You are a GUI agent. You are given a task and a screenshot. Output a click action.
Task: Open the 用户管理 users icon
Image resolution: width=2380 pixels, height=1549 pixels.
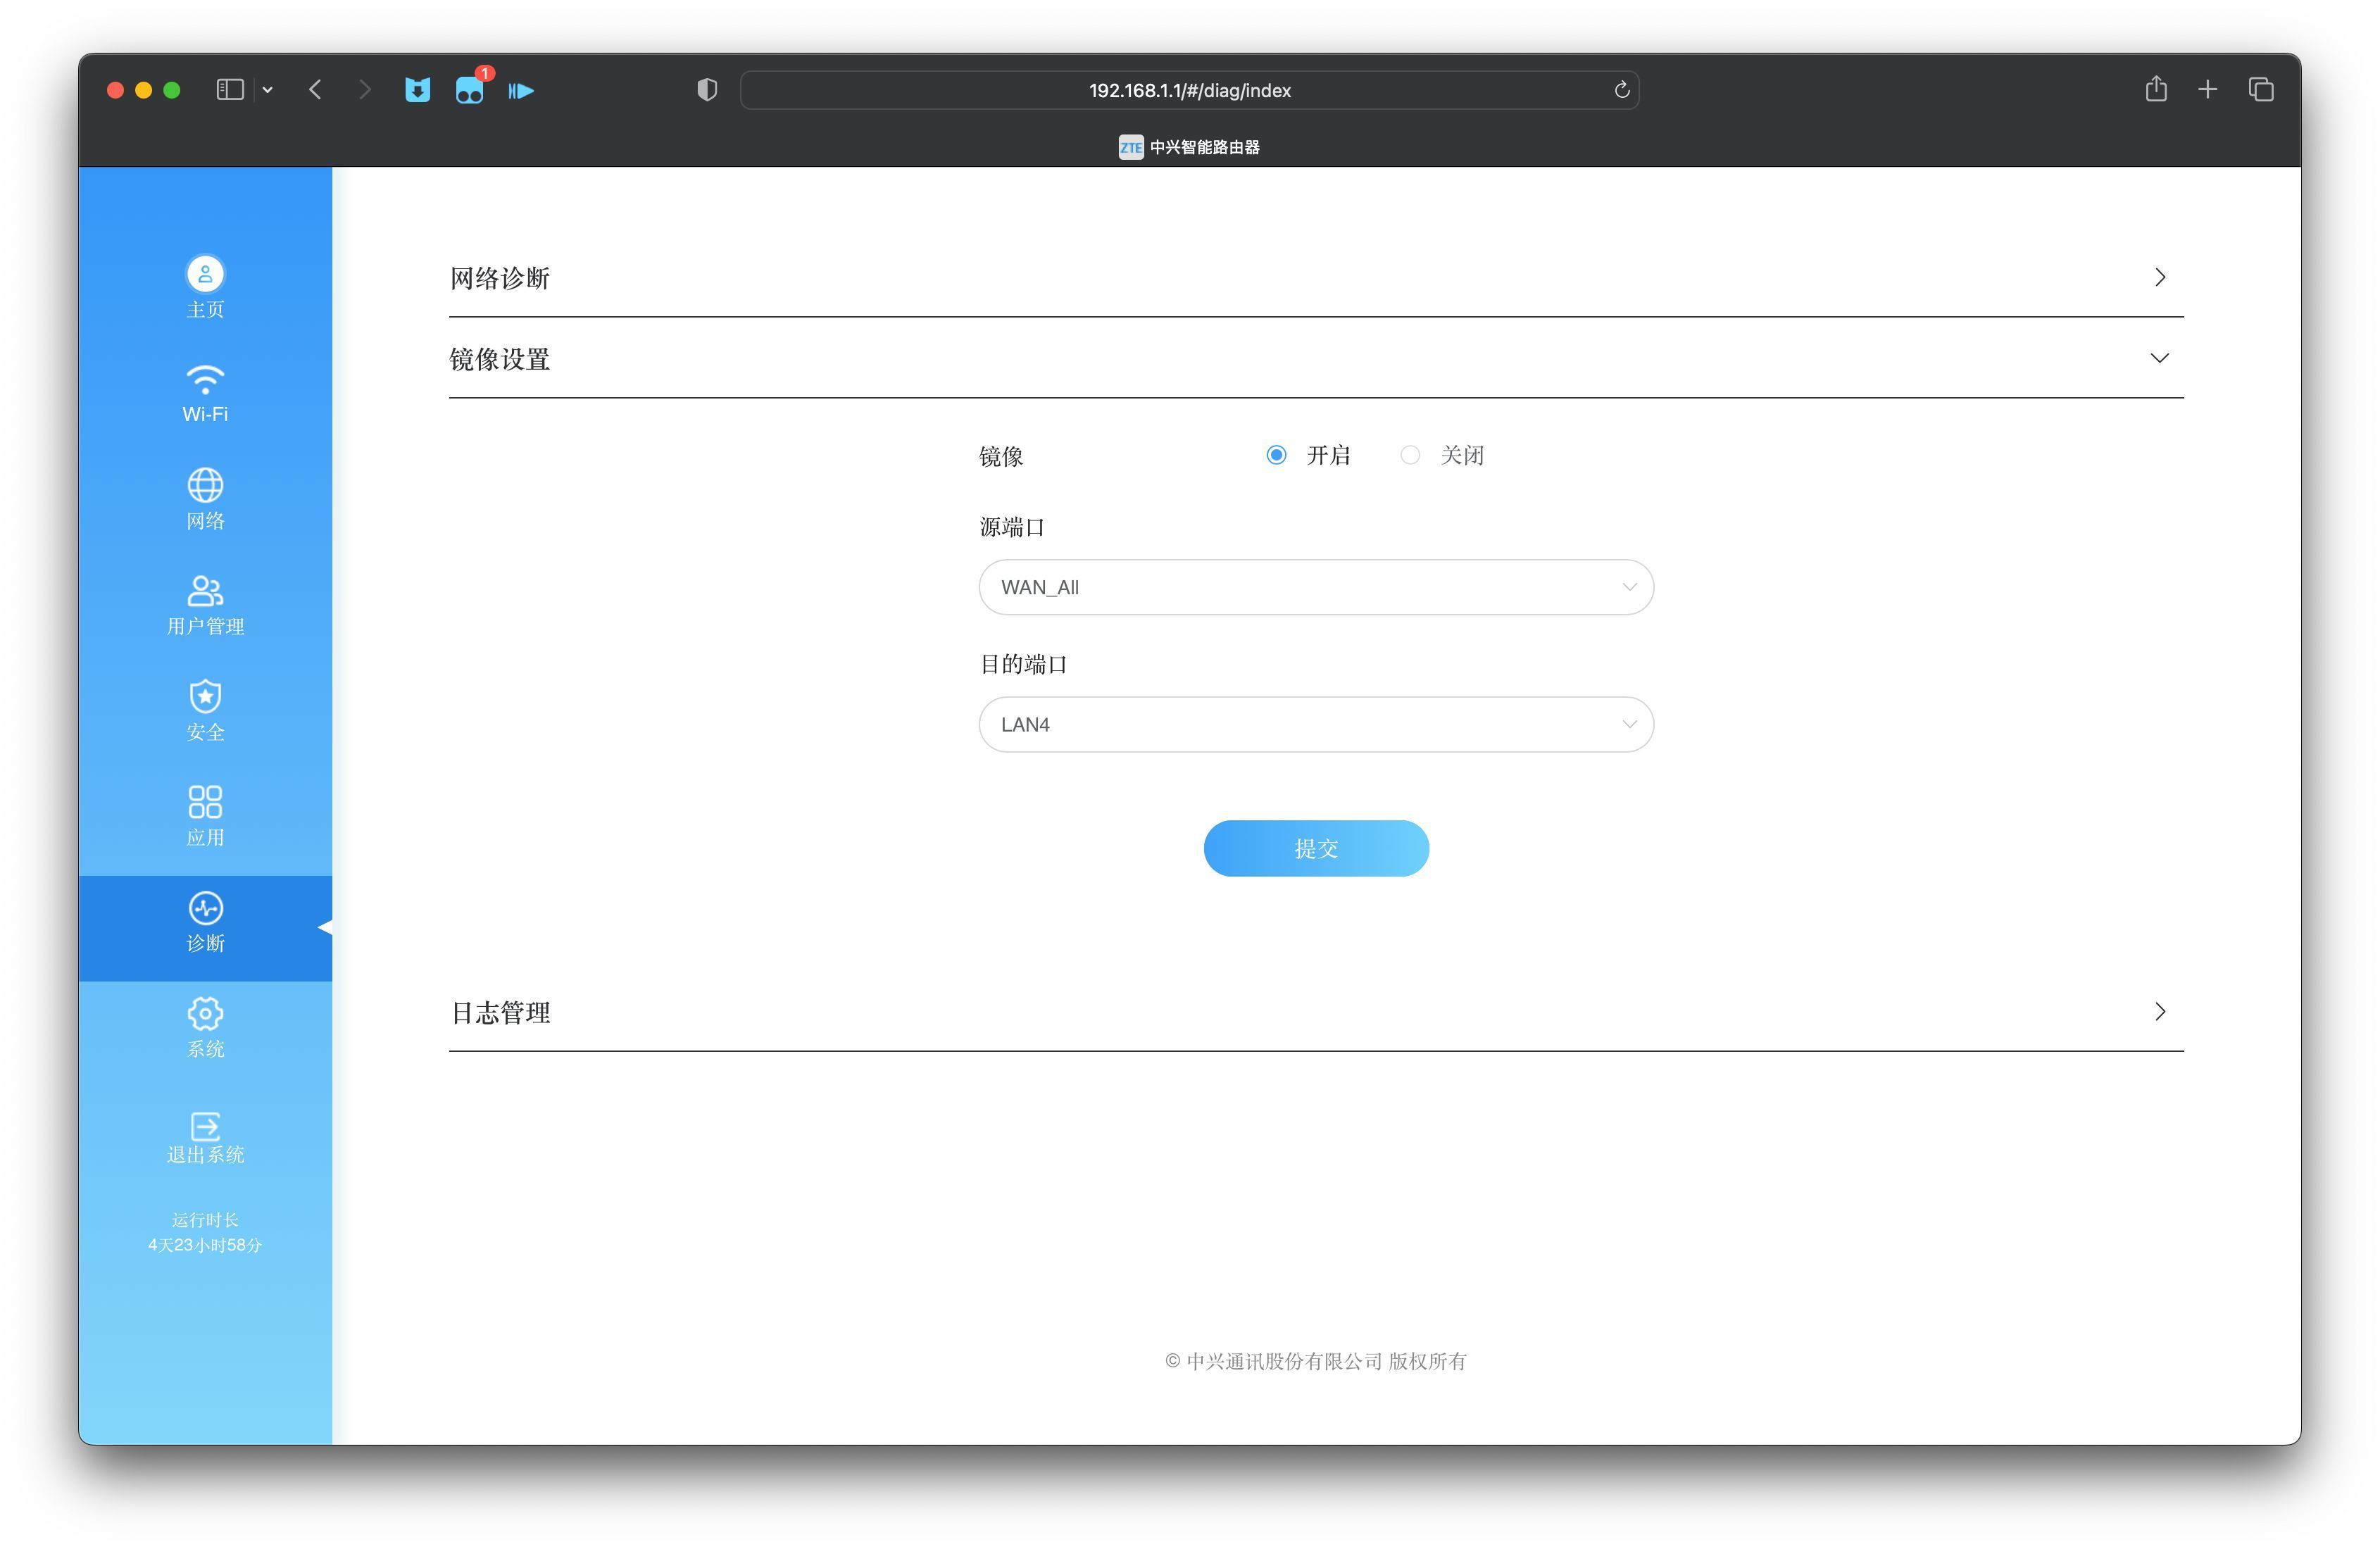[x=205, y=591]
